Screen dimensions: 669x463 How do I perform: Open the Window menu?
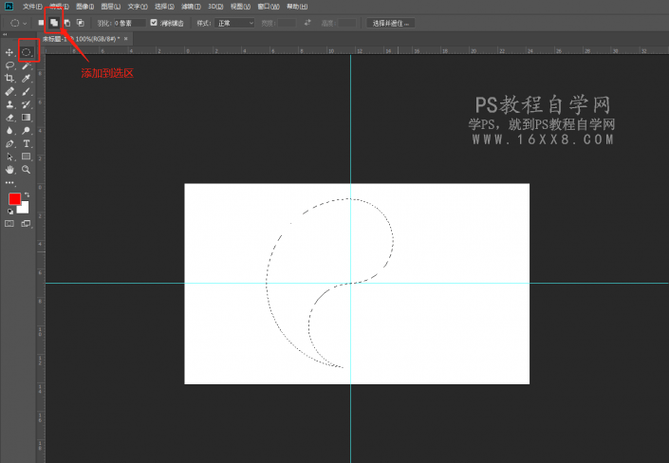tap(269, 7)
